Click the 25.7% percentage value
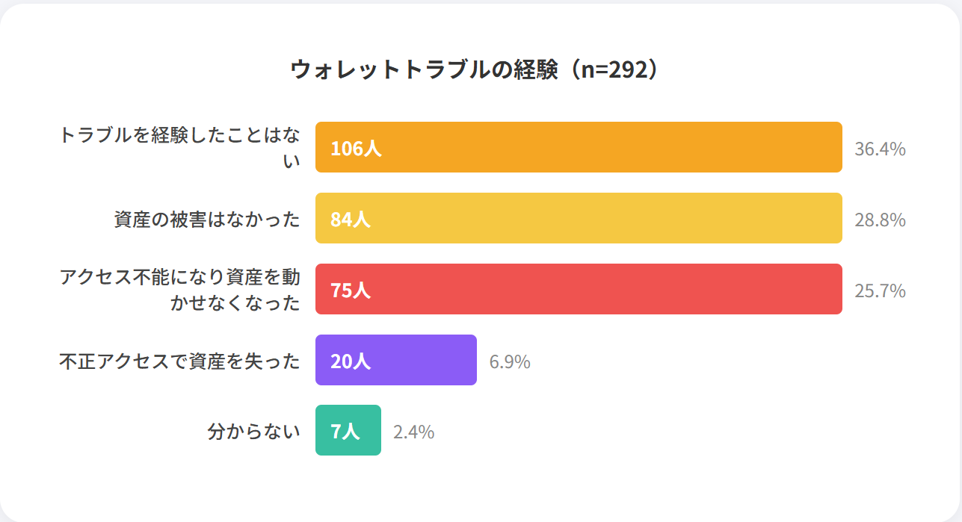 880,290
